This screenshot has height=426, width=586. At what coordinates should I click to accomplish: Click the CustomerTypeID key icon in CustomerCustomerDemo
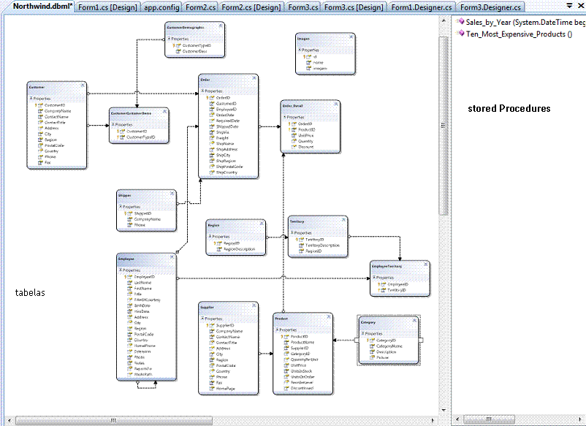pos(121,137)
